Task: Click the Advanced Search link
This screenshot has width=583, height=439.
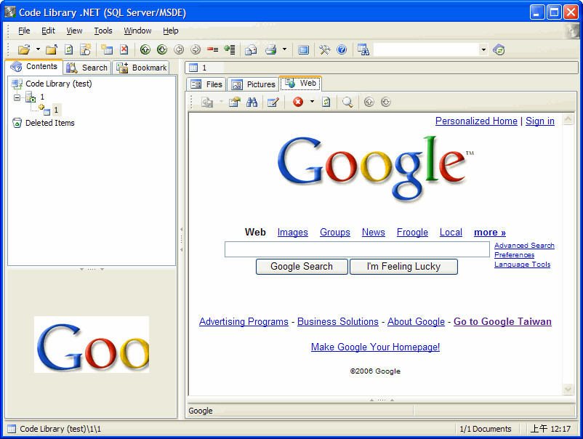Action: click(524, 246)
